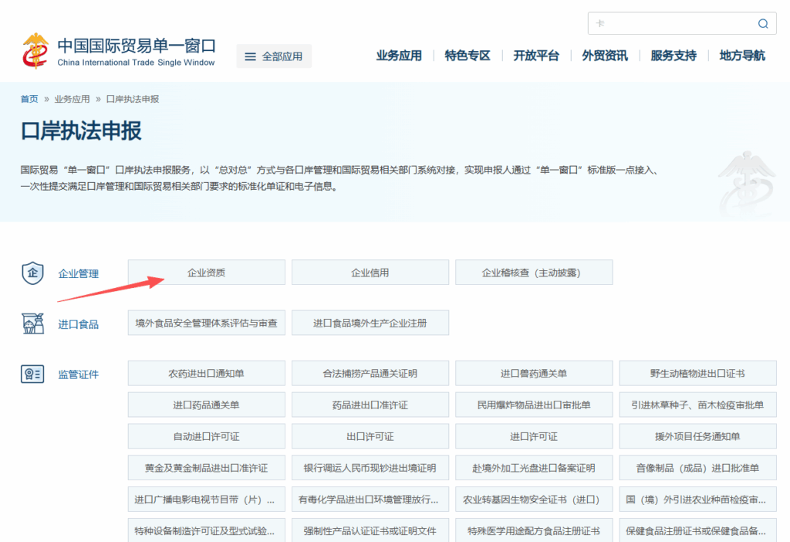Open the 业务应用 navigation menu

point(399,55)
